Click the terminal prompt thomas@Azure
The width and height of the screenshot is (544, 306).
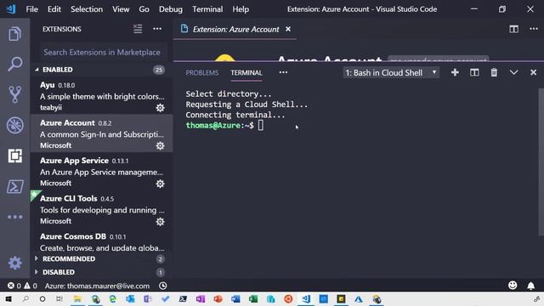[x=213, y=125]
